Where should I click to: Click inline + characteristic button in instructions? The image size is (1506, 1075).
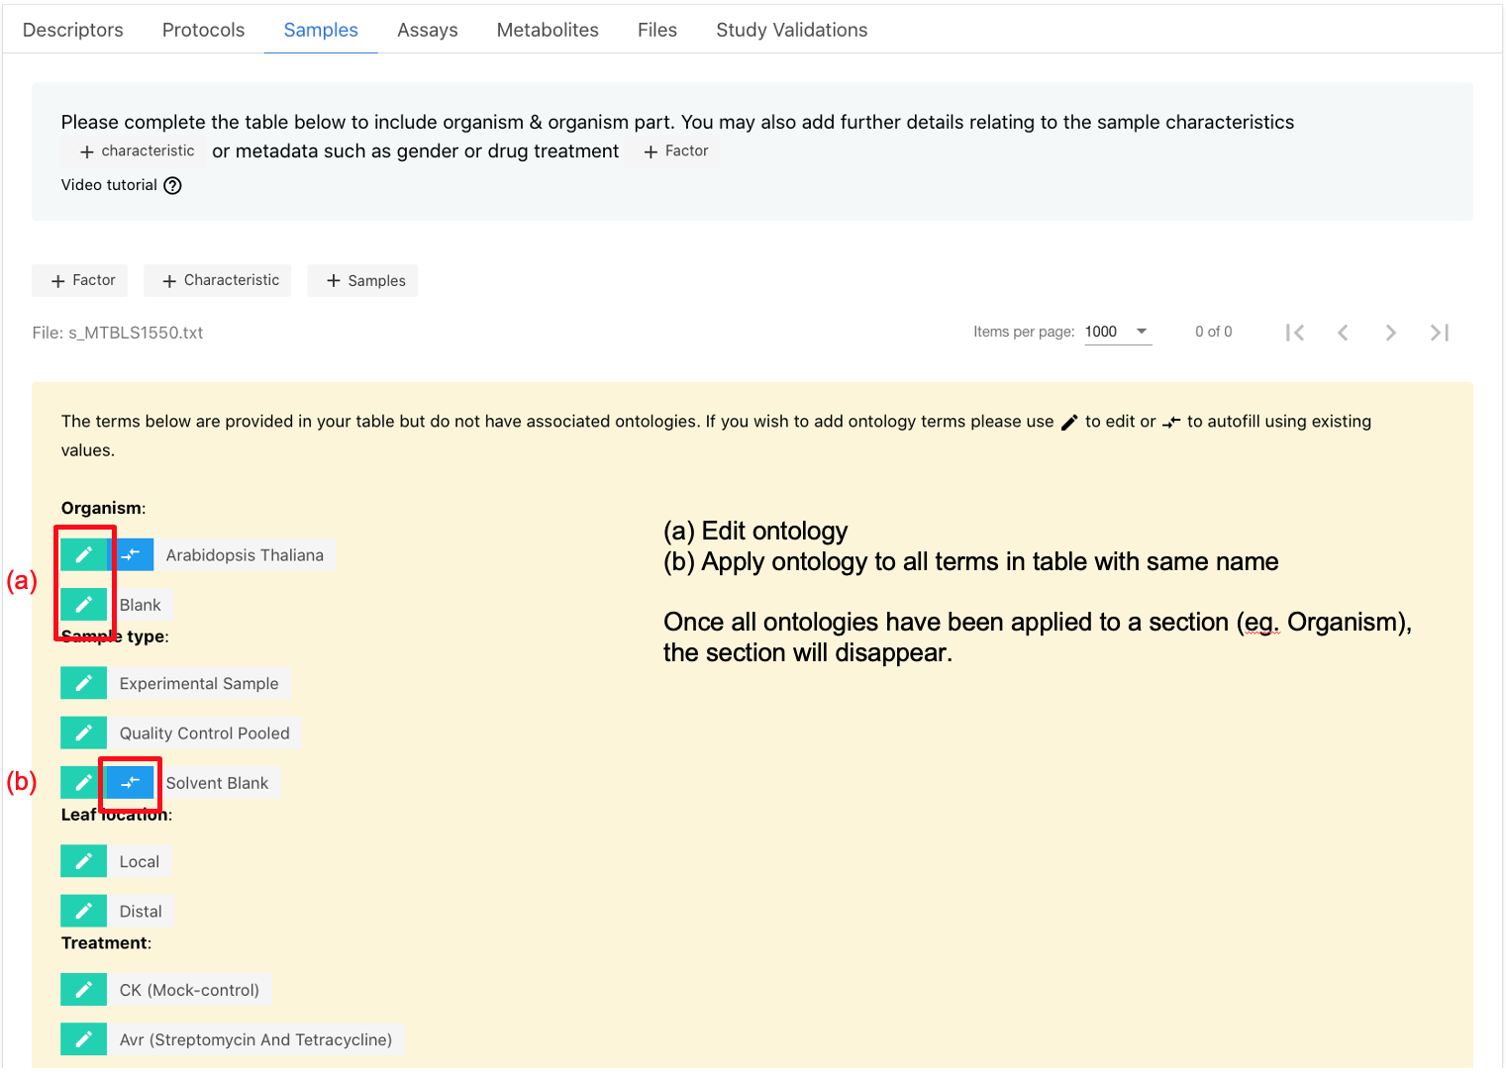click(134, 150)
